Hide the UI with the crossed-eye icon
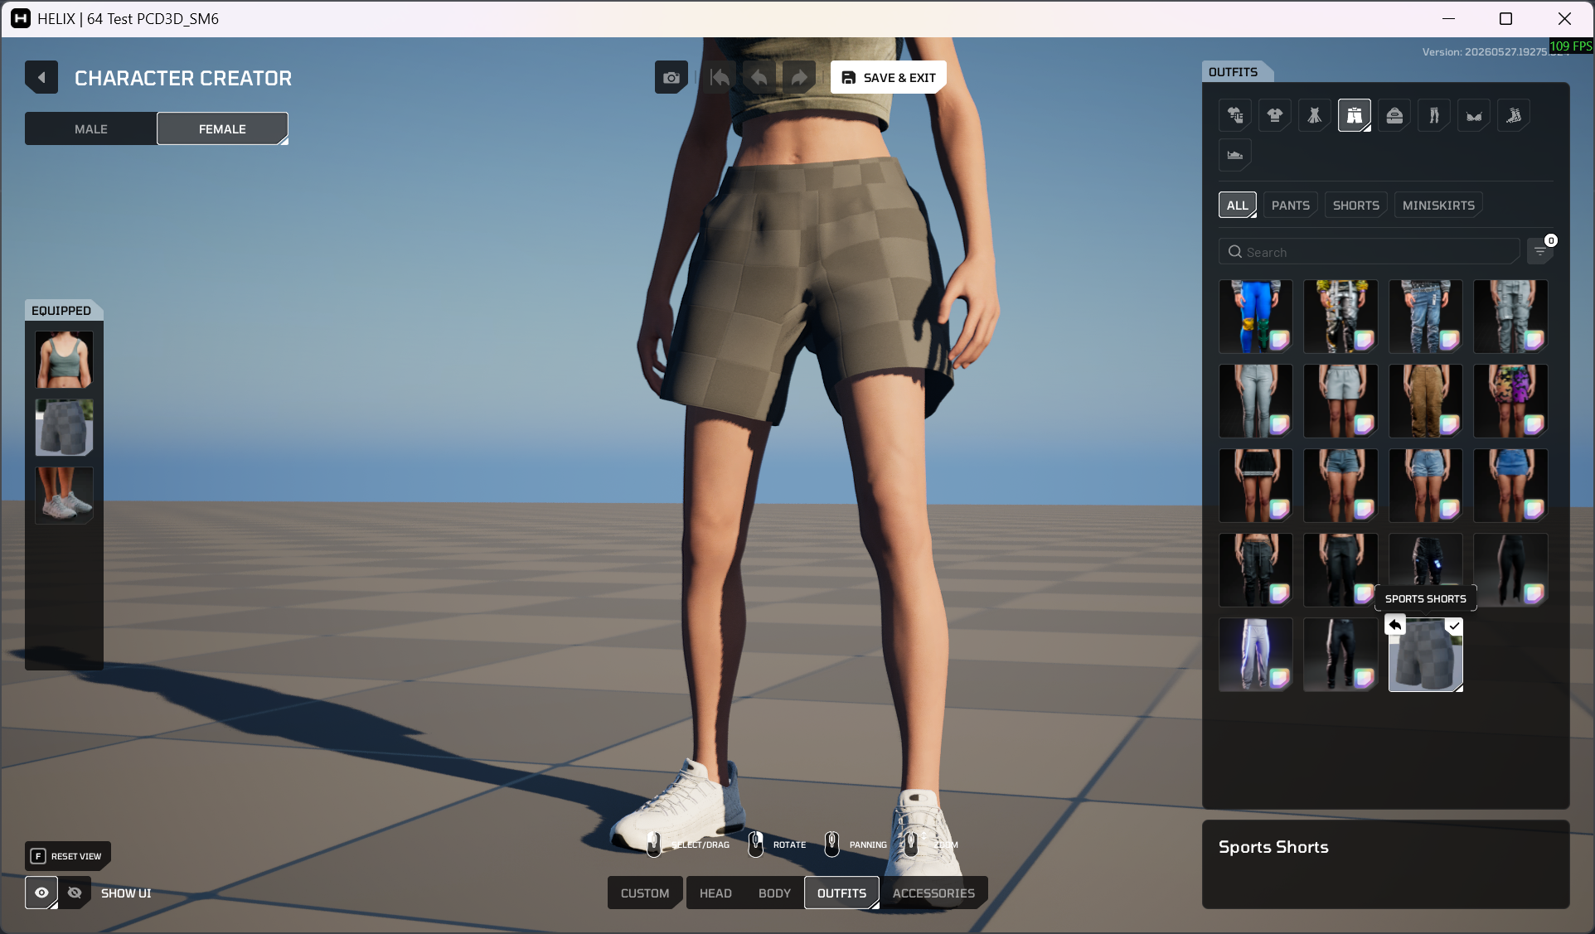This screenshot has height=934, width=1595. point(75,893)
